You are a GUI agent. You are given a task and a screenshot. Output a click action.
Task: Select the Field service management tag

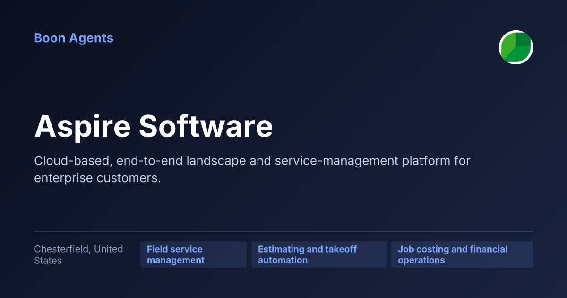(193, 254)
